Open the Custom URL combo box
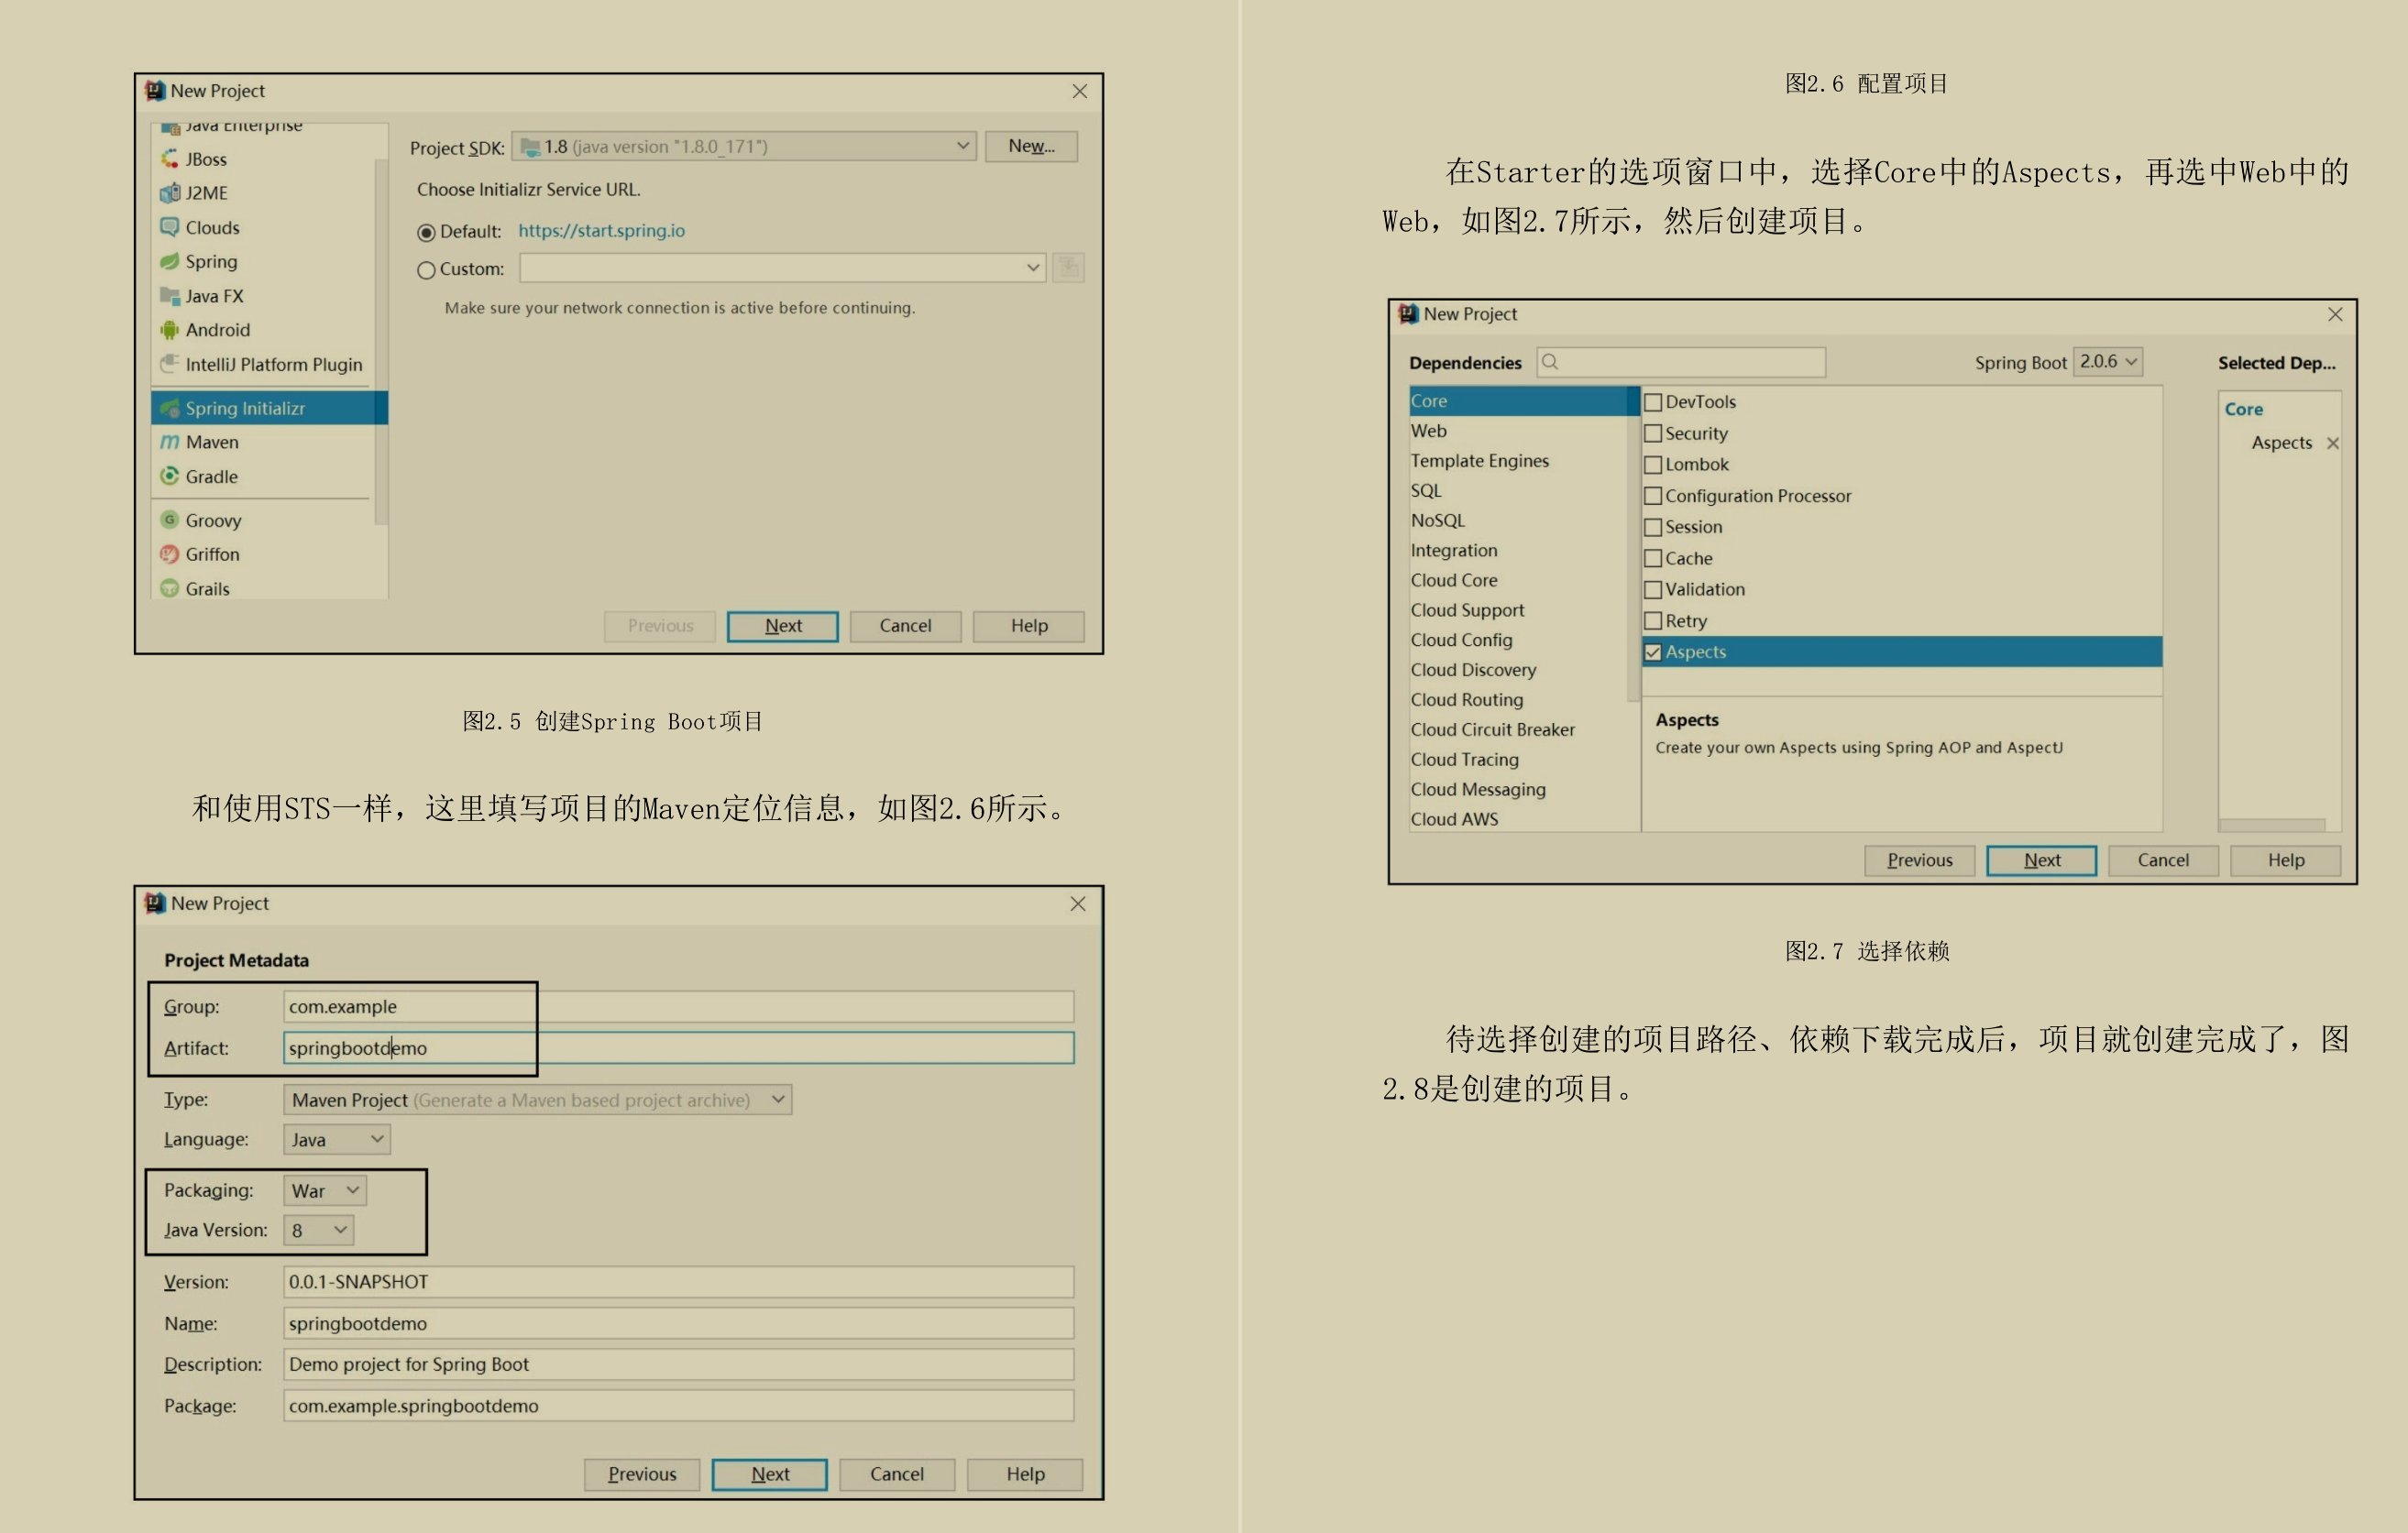Viewport: 2408px width, 1533px height. pyautogui.click(x=783, y=268)
